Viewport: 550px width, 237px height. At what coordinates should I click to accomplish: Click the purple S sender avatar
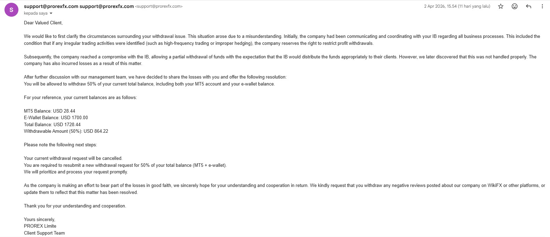point(11,10)
